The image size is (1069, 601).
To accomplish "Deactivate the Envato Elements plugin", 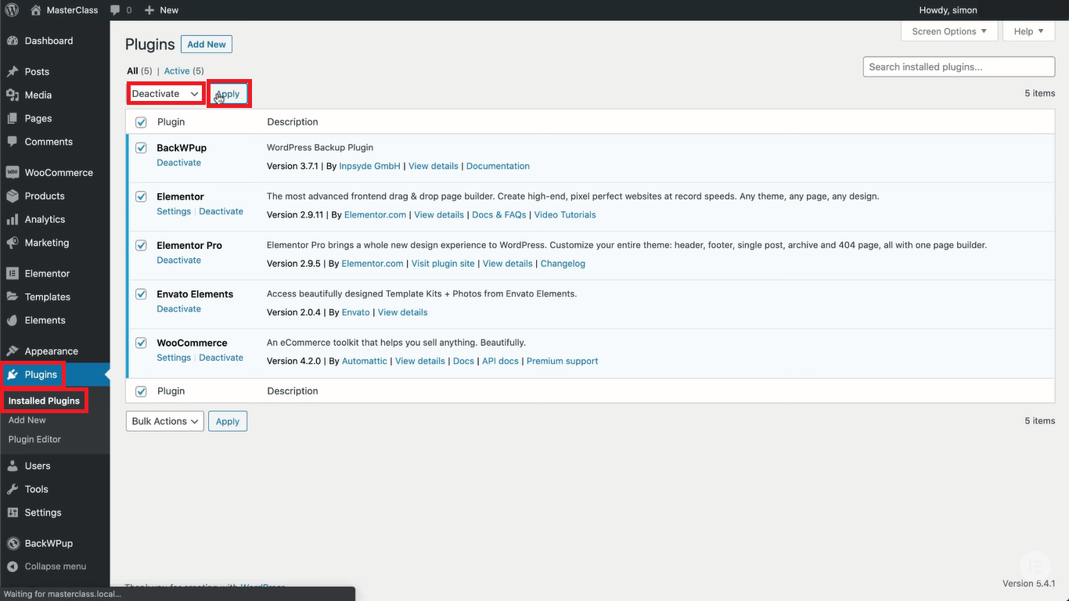I will 178,309.
